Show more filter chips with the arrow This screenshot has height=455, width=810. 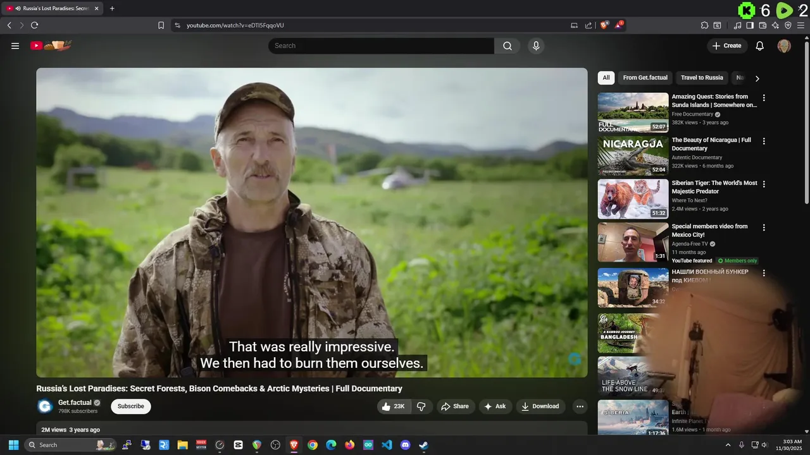(x=757, y=78)
